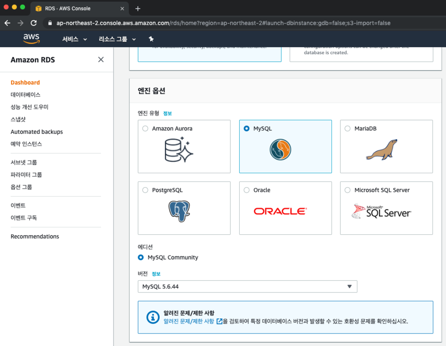Open 스냅샷 in the sidebar
This screenshot has height=346, width=446.
coord(18,119)
